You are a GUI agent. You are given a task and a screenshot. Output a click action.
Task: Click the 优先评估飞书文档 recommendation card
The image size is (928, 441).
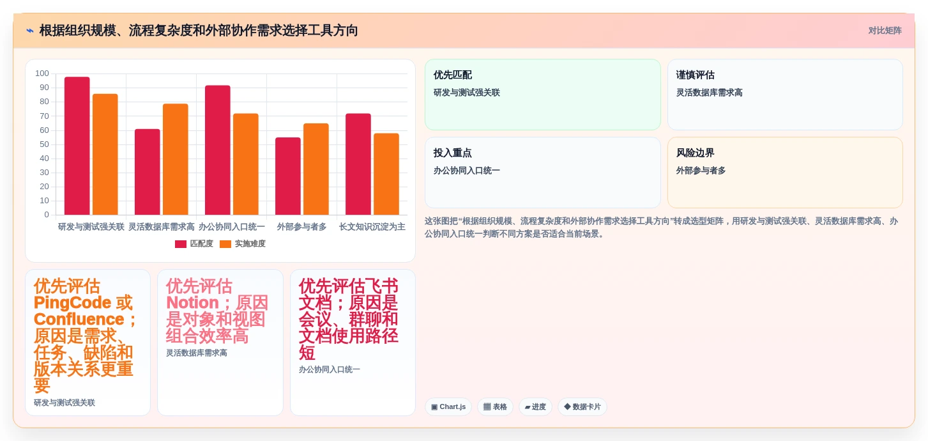[x=353, y=343]
